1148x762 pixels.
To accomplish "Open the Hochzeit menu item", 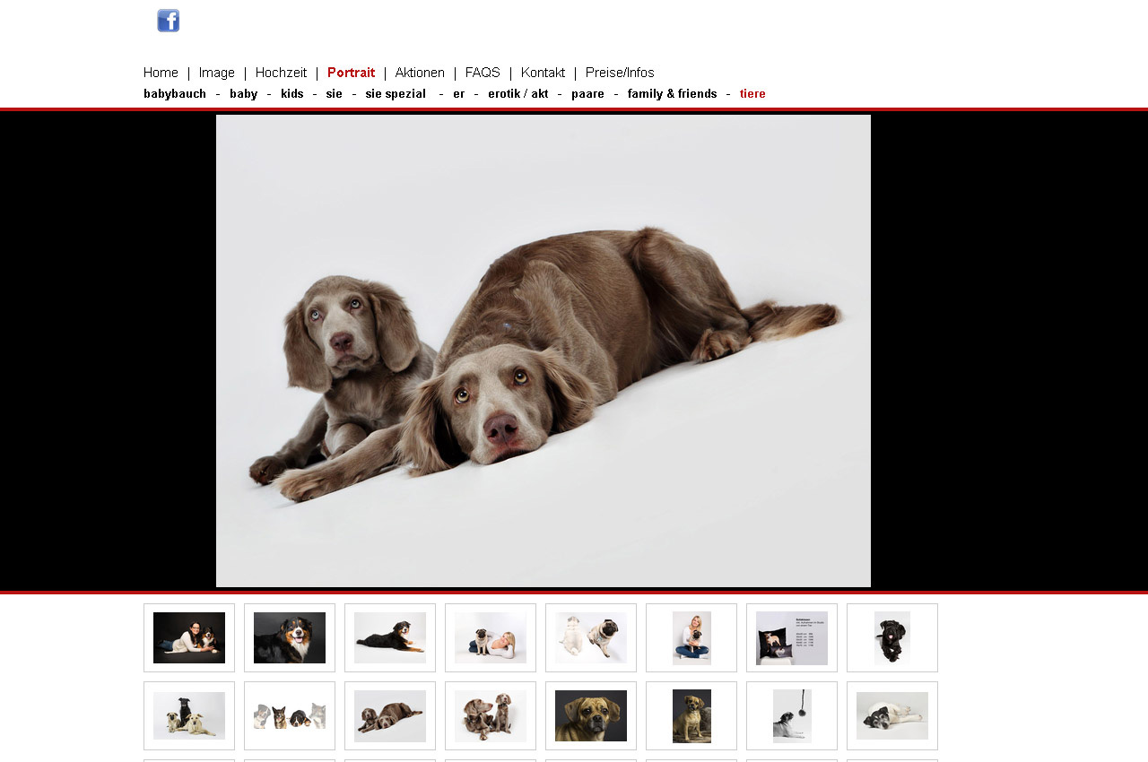I will (x=281, y=73).
